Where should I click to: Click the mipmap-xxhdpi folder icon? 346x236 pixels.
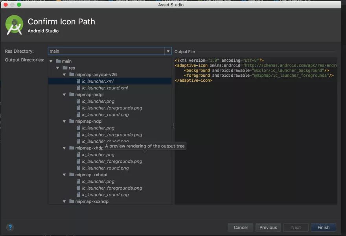click(72, 175)
